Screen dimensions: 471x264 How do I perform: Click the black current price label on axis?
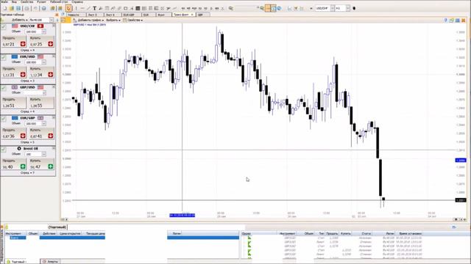461,200
